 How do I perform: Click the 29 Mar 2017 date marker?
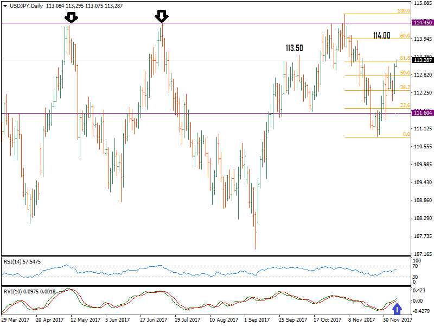click(16, 321)
